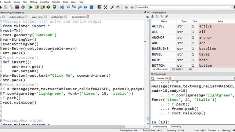
Task: Close the input_val.py tab
Action: [46, 17]
